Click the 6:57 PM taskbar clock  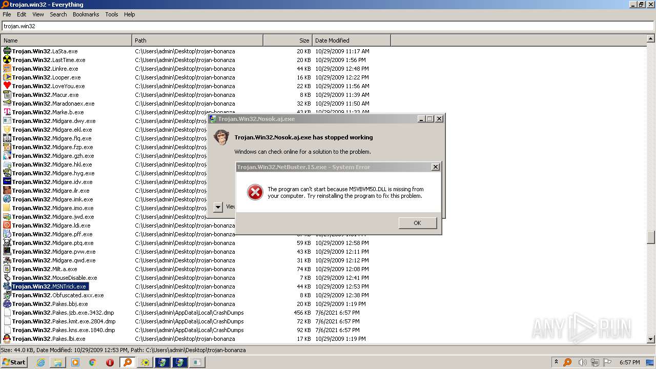629,362
